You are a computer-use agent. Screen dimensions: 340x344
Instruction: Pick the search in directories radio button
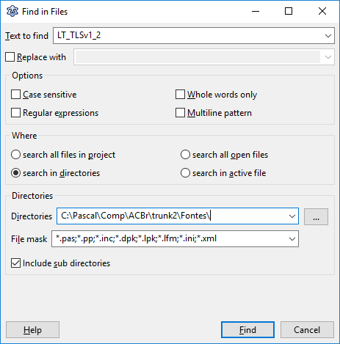15,173
